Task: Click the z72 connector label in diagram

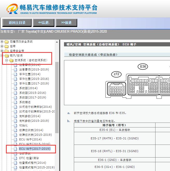Action: pos(116,74)
